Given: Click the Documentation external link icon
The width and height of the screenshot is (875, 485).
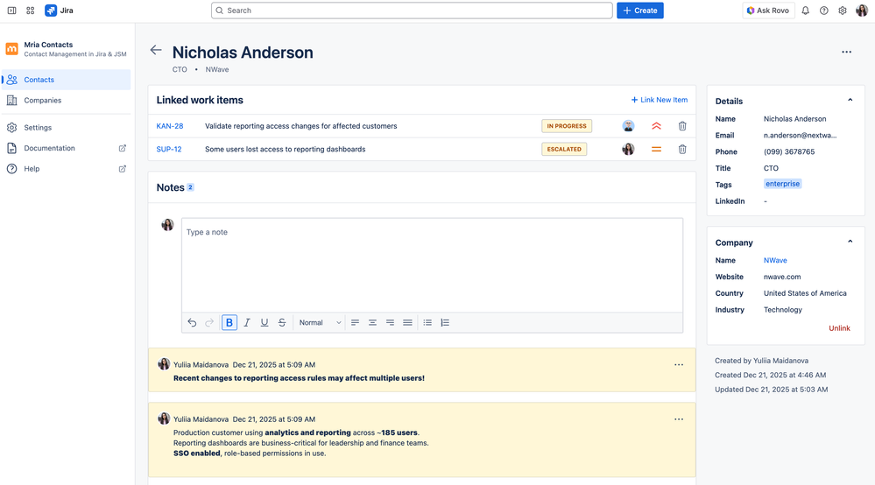Looking at the screenshot, I should [x=123, y=148].
